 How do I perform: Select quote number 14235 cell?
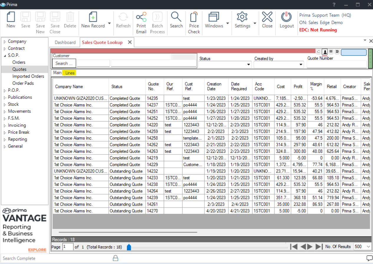click(155, 98)
